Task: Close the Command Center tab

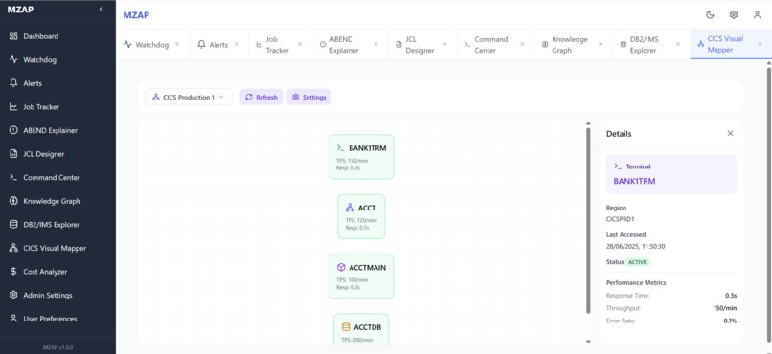Action: 522,44
